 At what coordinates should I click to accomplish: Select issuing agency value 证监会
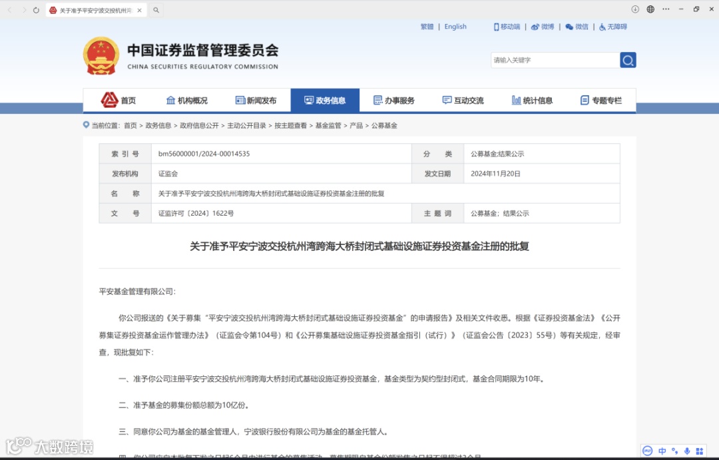point(168,174)
